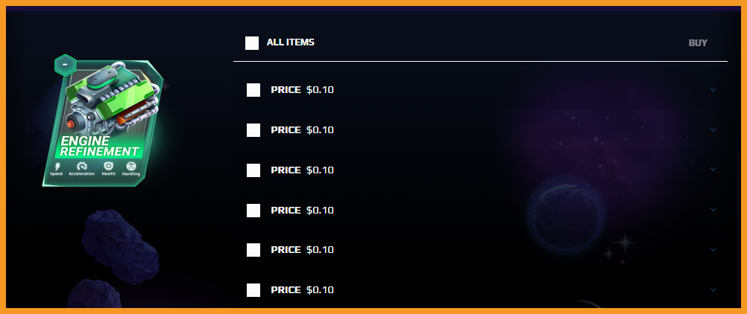
Task: Open the last visible price row chevron
Action: click(x=713, y=289)
